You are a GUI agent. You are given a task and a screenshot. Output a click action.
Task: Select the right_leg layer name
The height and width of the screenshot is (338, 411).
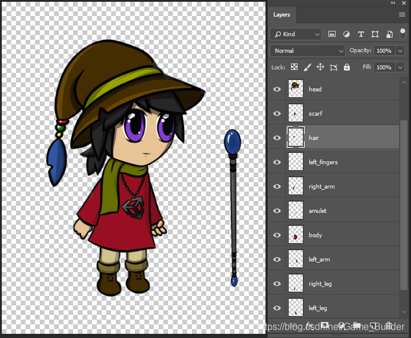click(x=320, y=284)
